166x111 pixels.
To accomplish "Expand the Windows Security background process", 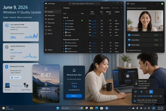I will 63,43.
